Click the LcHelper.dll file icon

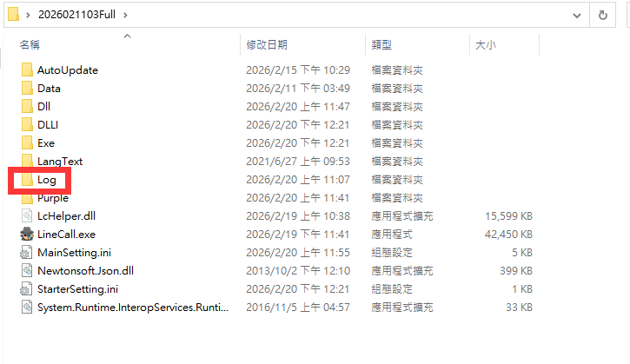tap(27, 216)
